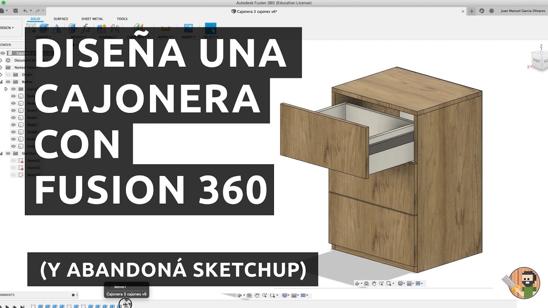Screen dimensions: 548x308
Task: Click Orbit in navigation bar beside cabinet
Action: [x=357, y=283]
